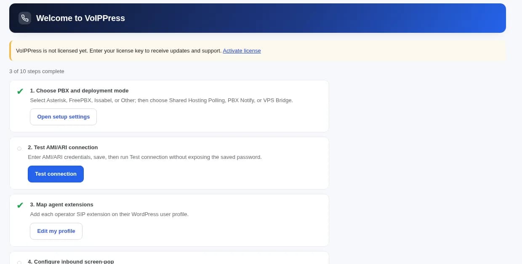Image resolution: width=522 pixels, height=264 pixels.
Task: Run the Test connection button
Action: (56, 174)
